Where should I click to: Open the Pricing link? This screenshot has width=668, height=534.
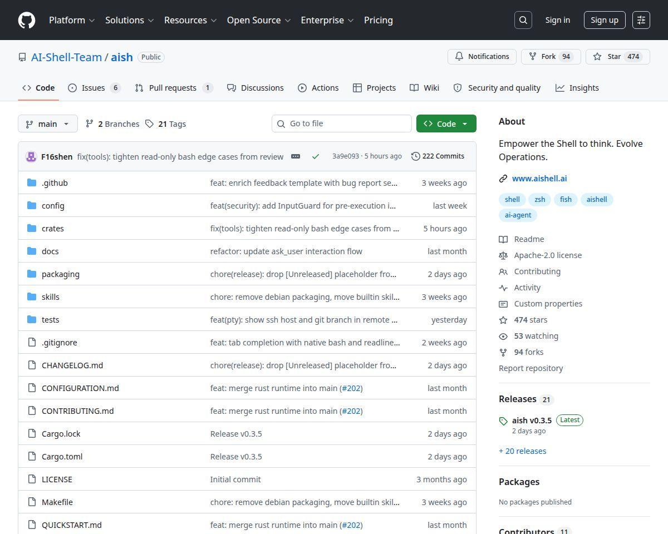point(379,20)
